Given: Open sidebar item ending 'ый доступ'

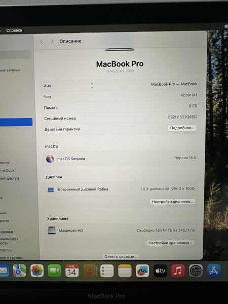Looking at the screenshot, I should (10, 178).
